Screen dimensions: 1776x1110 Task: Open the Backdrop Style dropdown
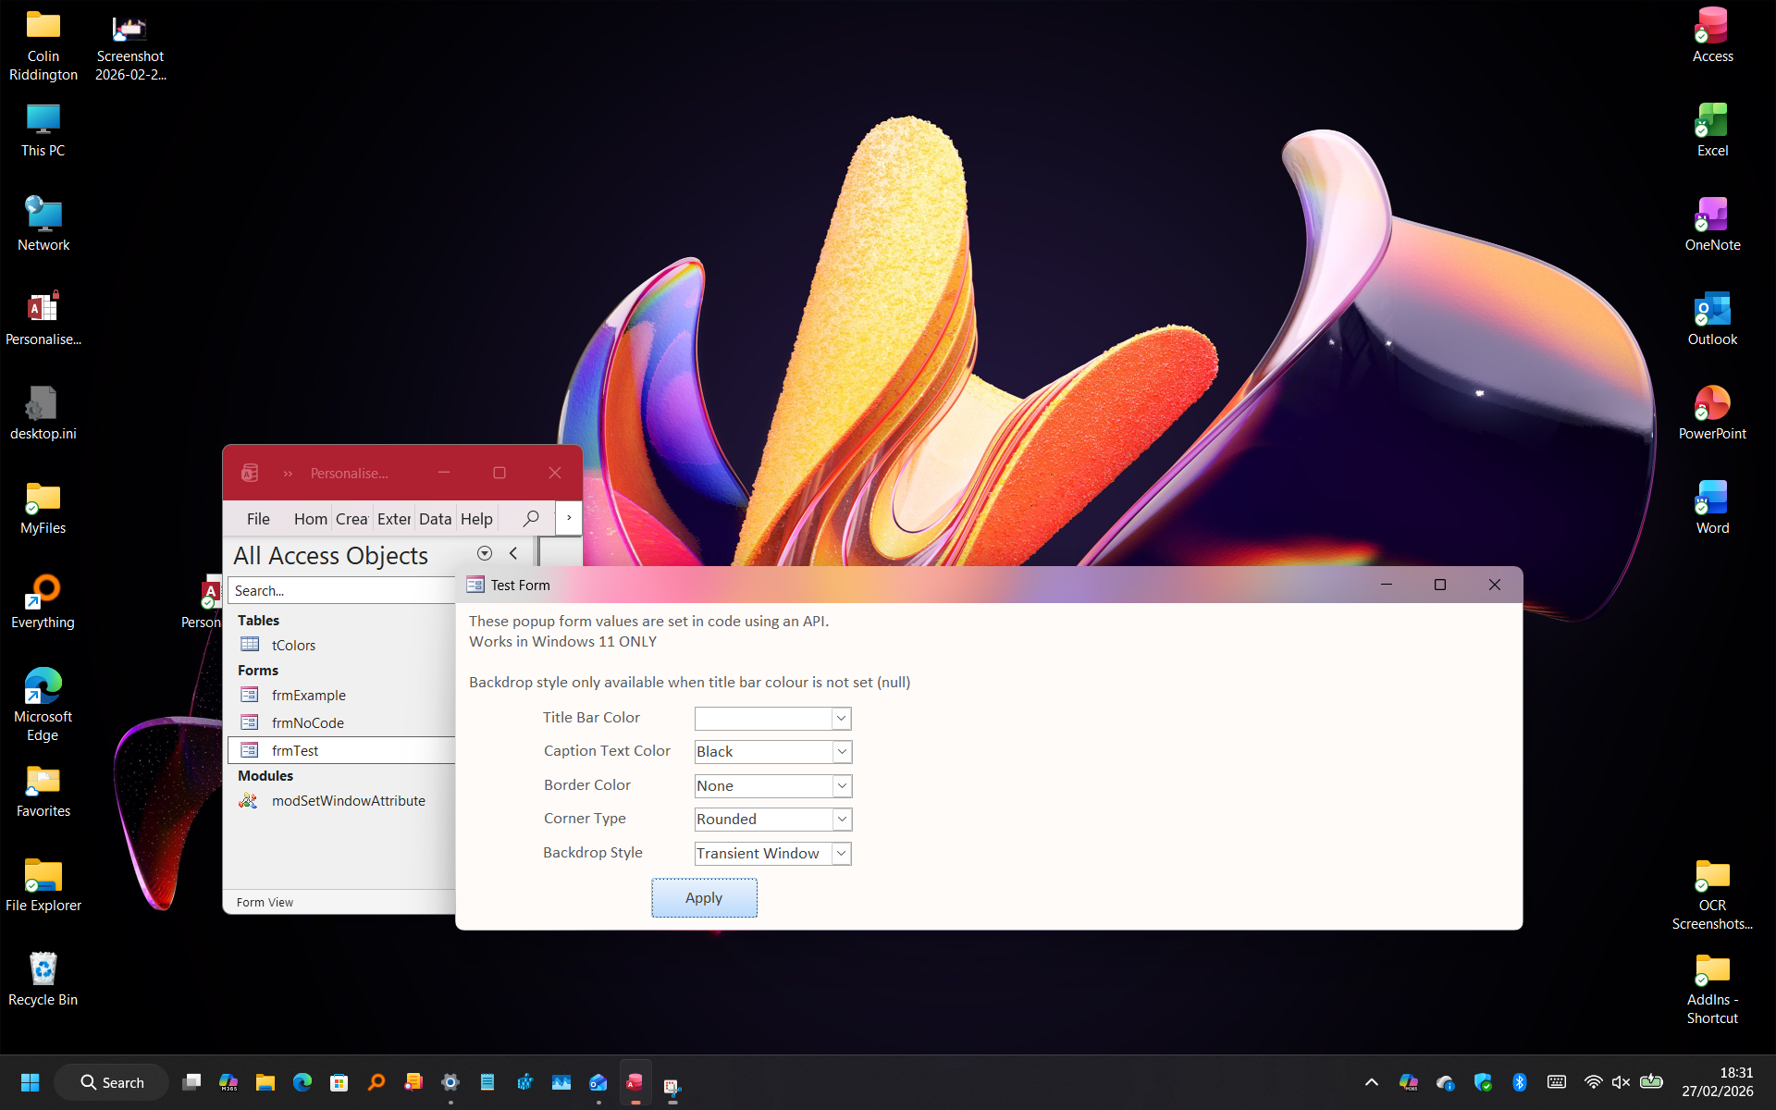(x=841, y=854)
